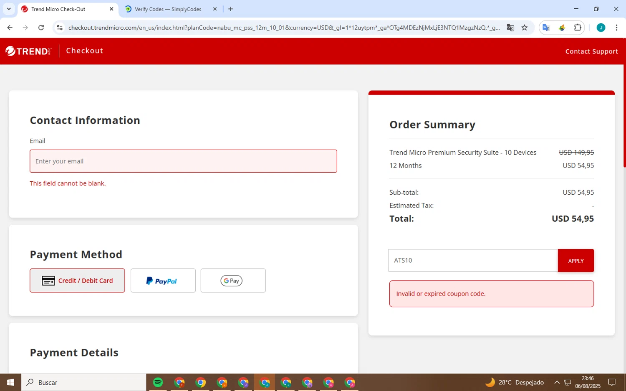The height and width of the screenshot is (391, 626).
Task: Minimize the Chrome window
Action: pyautogui.click(x=576, y=9)
